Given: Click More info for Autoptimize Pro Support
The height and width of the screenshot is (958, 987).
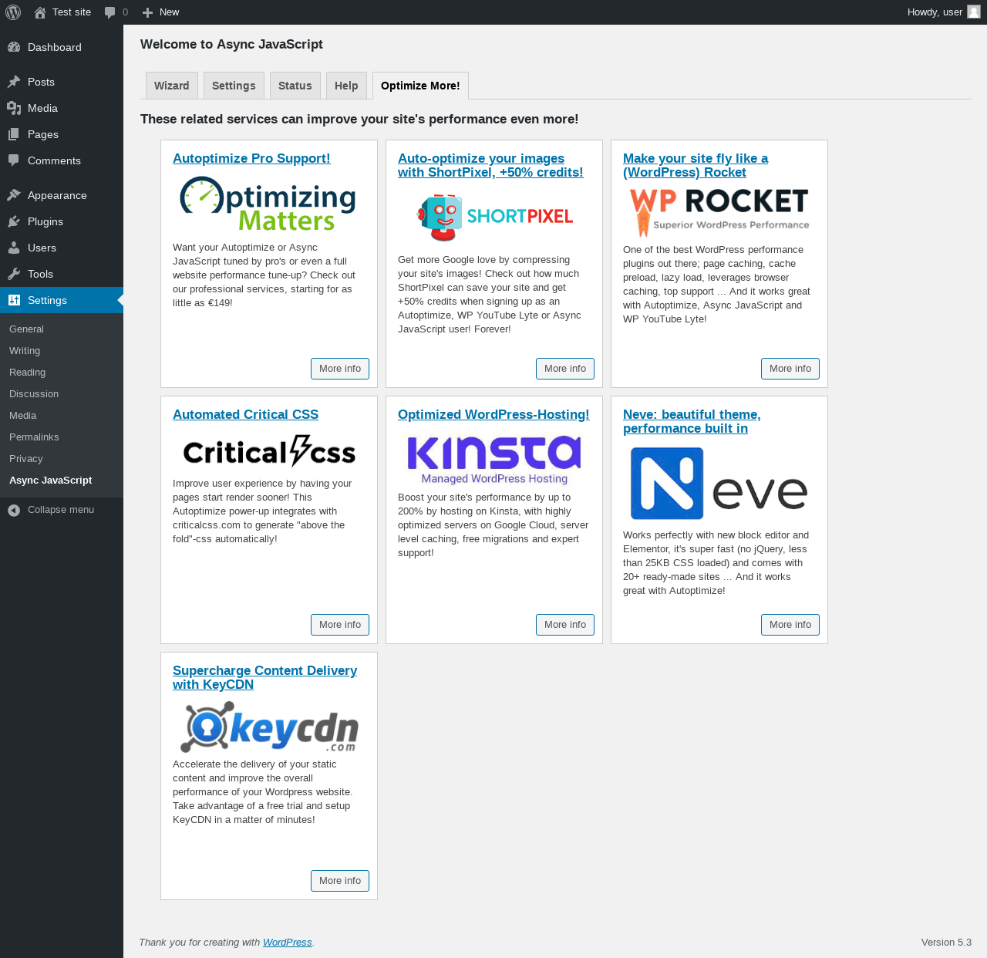Looking at the screenshot, I should tap(340, 369).
